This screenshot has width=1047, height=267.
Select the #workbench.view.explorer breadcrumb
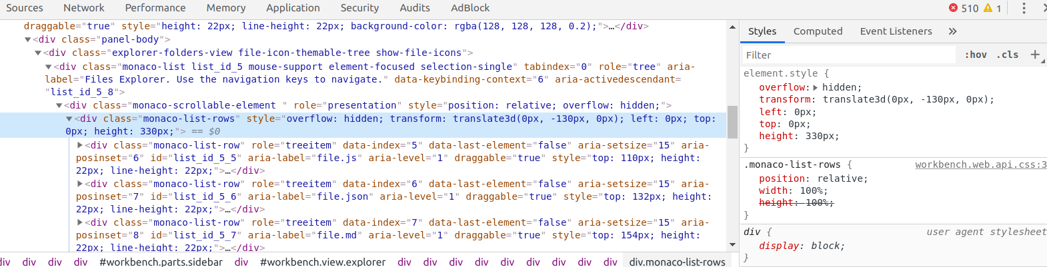click(x=323, y=262)
